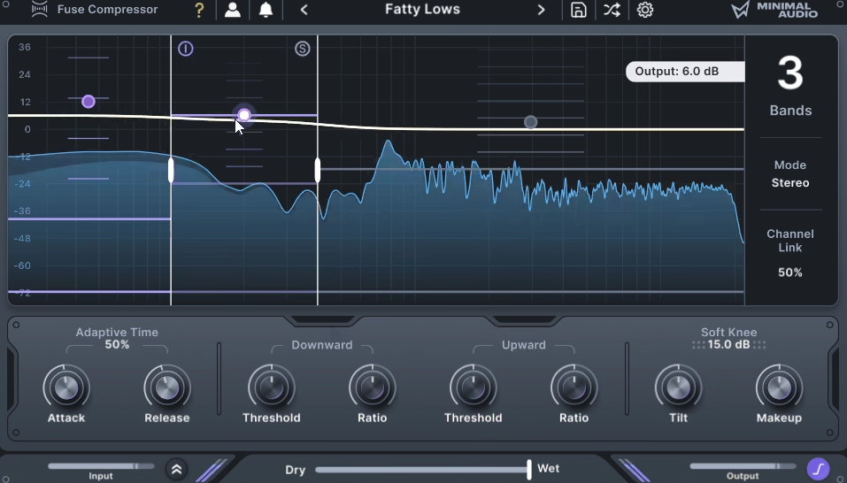
Task: Open the help question mark icon
Action: point(199,10)
